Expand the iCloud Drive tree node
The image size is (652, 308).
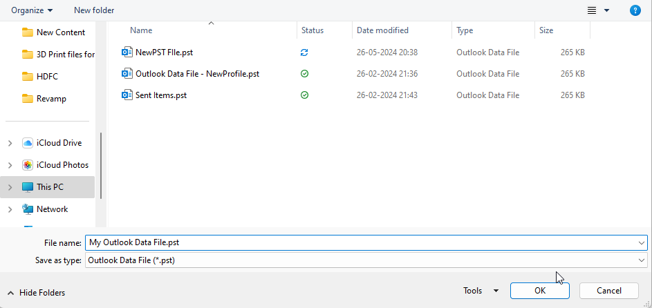point(10,143)
